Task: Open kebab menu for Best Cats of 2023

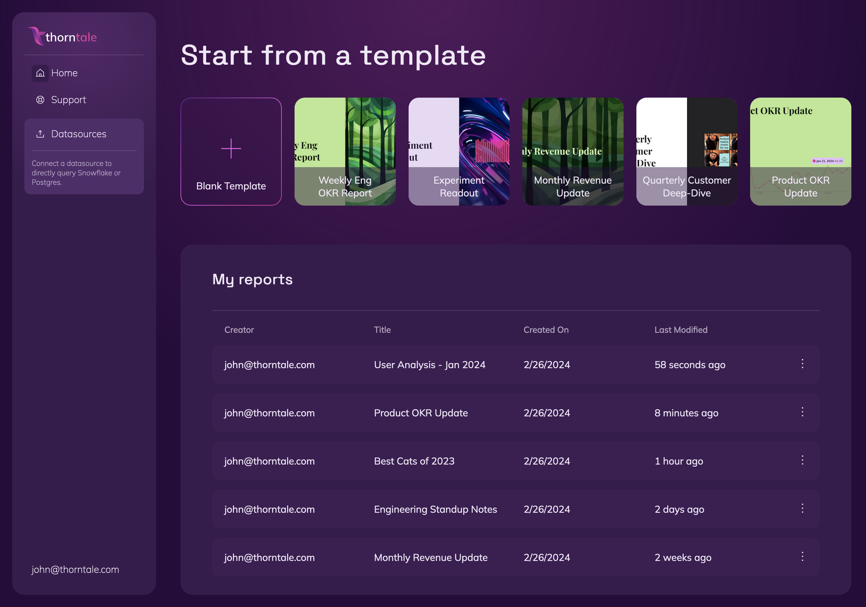Action: (802, 460)
